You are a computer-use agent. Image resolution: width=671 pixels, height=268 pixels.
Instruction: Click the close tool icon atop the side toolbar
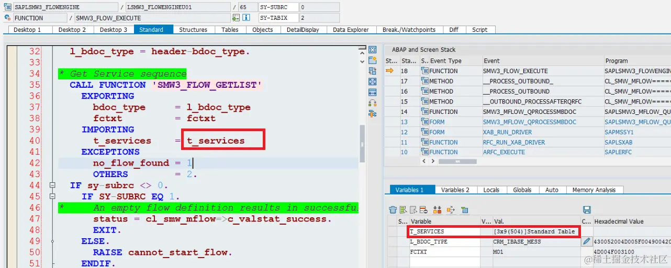pos(373,50)
